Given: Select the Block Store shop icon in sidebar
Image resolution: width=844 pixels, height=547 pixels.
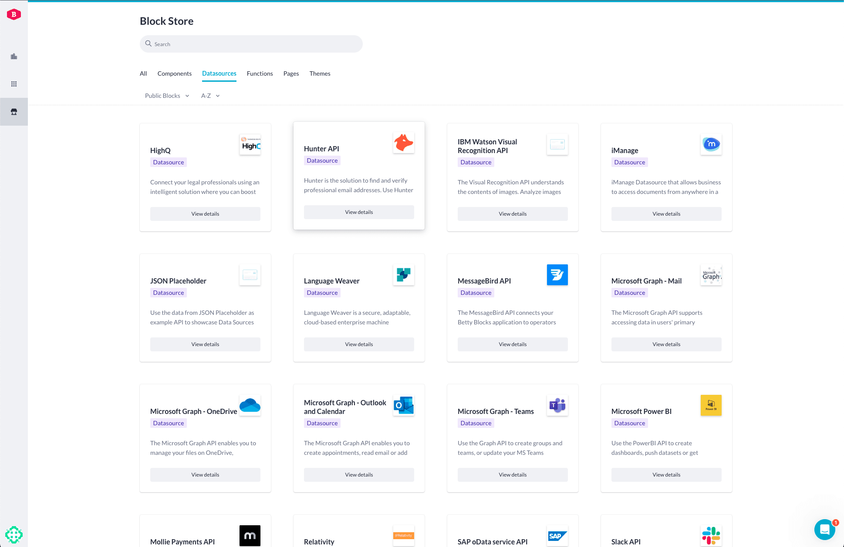Looking at the screenshot, I should click(x=14, y=112).
